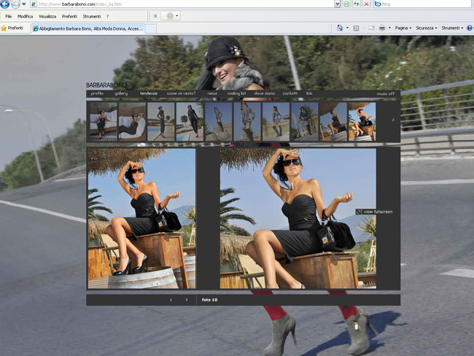Open the ? help menu
The height and width of the screenshot is (356, 474).
(107, 16)
